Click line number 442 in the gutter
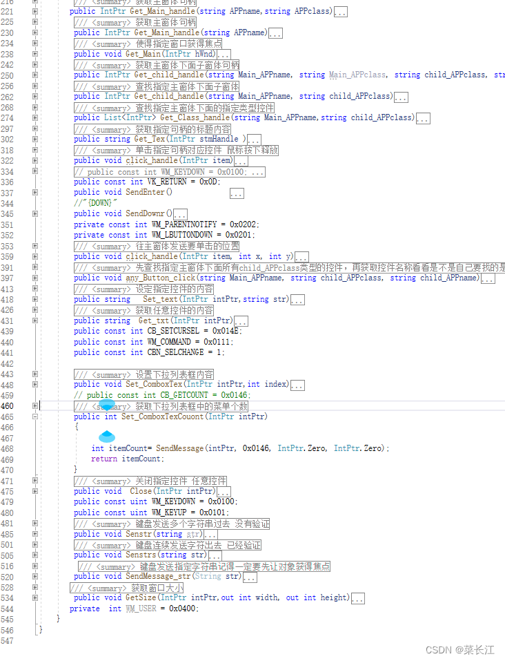This screenshot has width=505, height=661. point(7,363)
